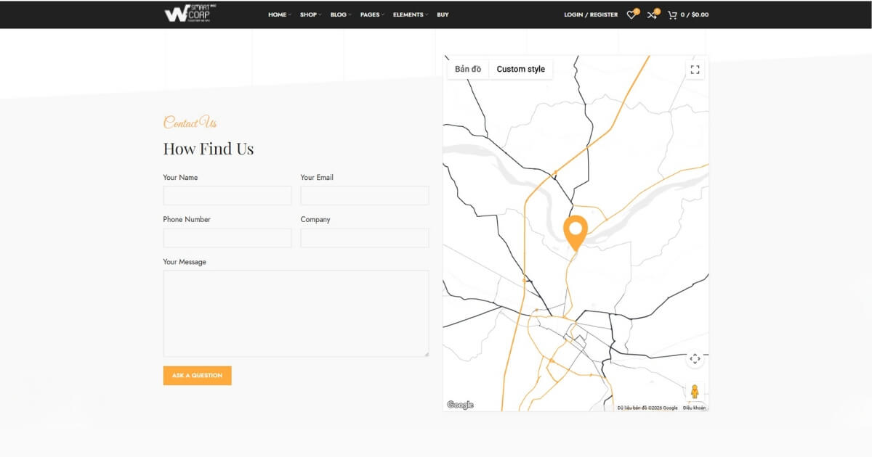The width and height of the screenshot is (872, 457).
Task: Open the compare products icon
Action: tap(652, 15)
